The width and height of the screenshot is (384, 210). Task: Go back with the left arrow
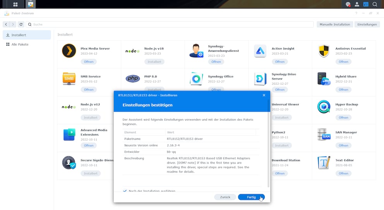click(6, 24)
